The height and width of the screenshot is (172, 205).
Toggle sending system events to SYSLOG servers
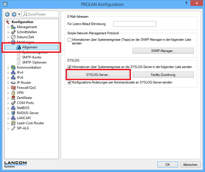69,67
